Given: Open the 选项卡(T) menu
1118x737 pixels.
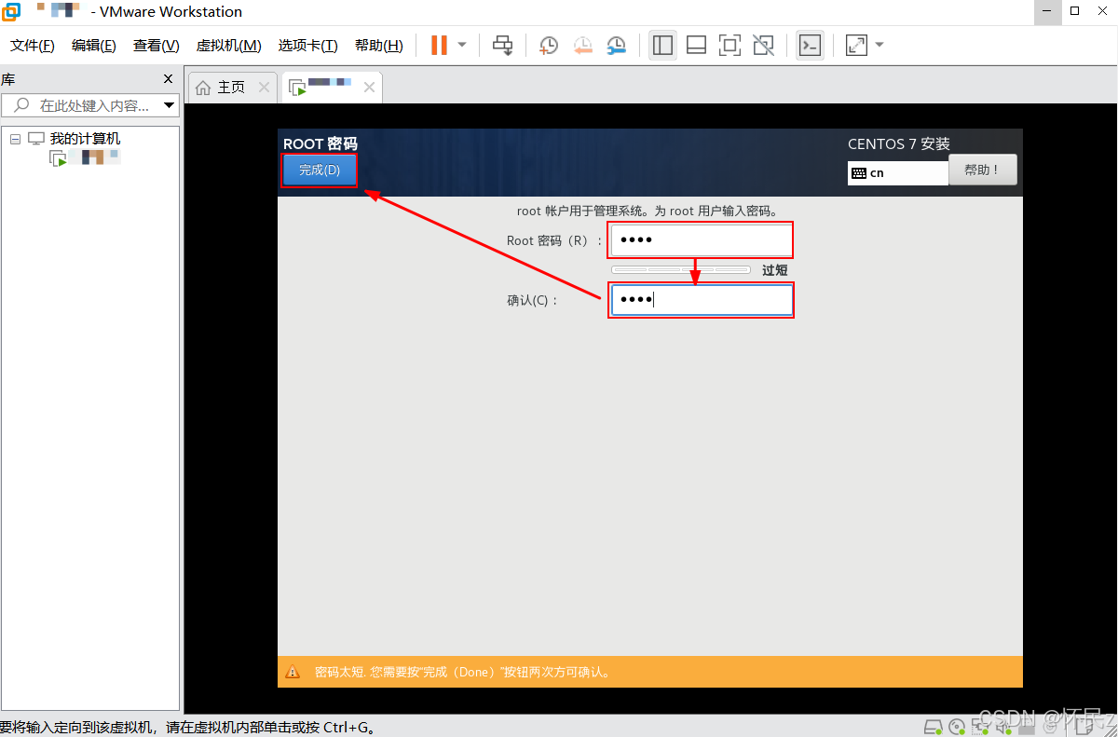Looking at the screenshot, I should click(x=307, y=46).
